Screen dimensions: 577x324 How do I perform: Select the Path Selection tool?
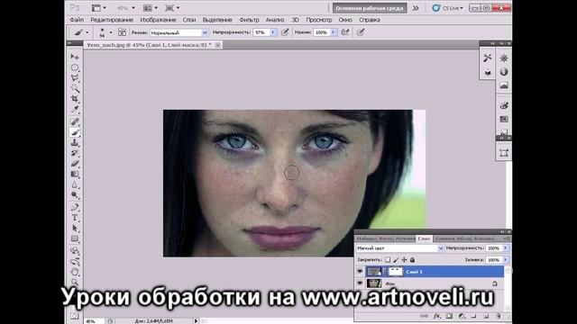[x=75, y=228]
